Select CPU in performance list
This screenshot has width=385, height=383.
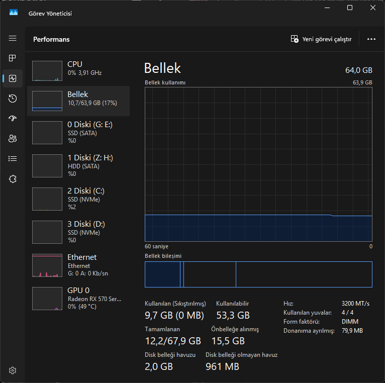click(78, 70)
